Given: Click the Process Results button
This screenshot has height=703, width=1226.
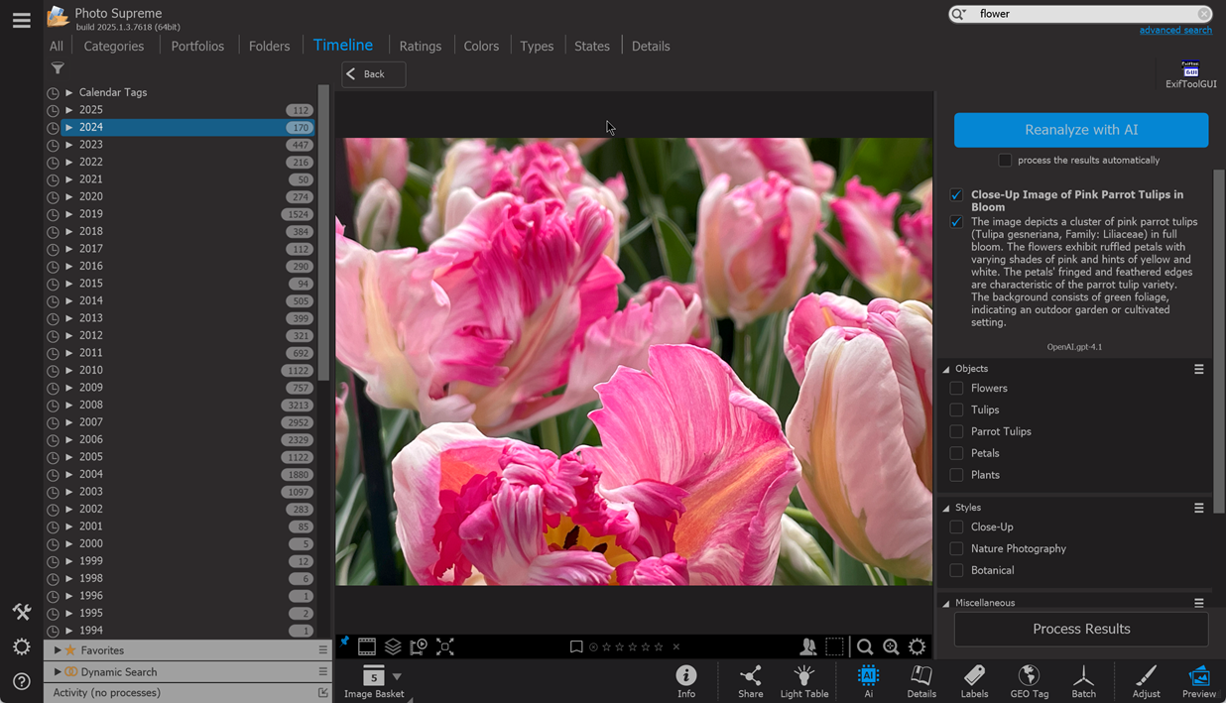Looking at the screenshot, I should (x=1081, y=629).
